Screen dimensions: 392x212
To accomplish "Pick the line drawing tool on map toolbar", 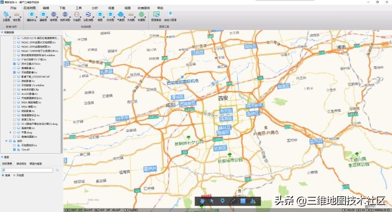I will (233, 201).
